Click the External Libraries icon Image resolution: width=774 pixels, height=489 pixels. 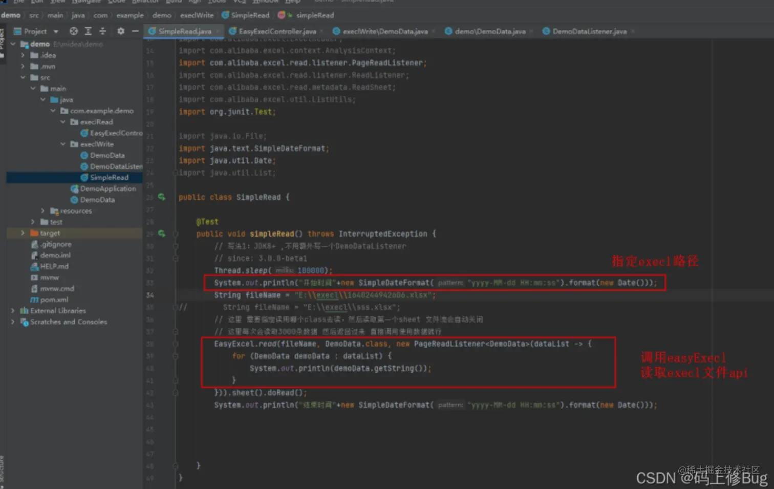[24, 311]
